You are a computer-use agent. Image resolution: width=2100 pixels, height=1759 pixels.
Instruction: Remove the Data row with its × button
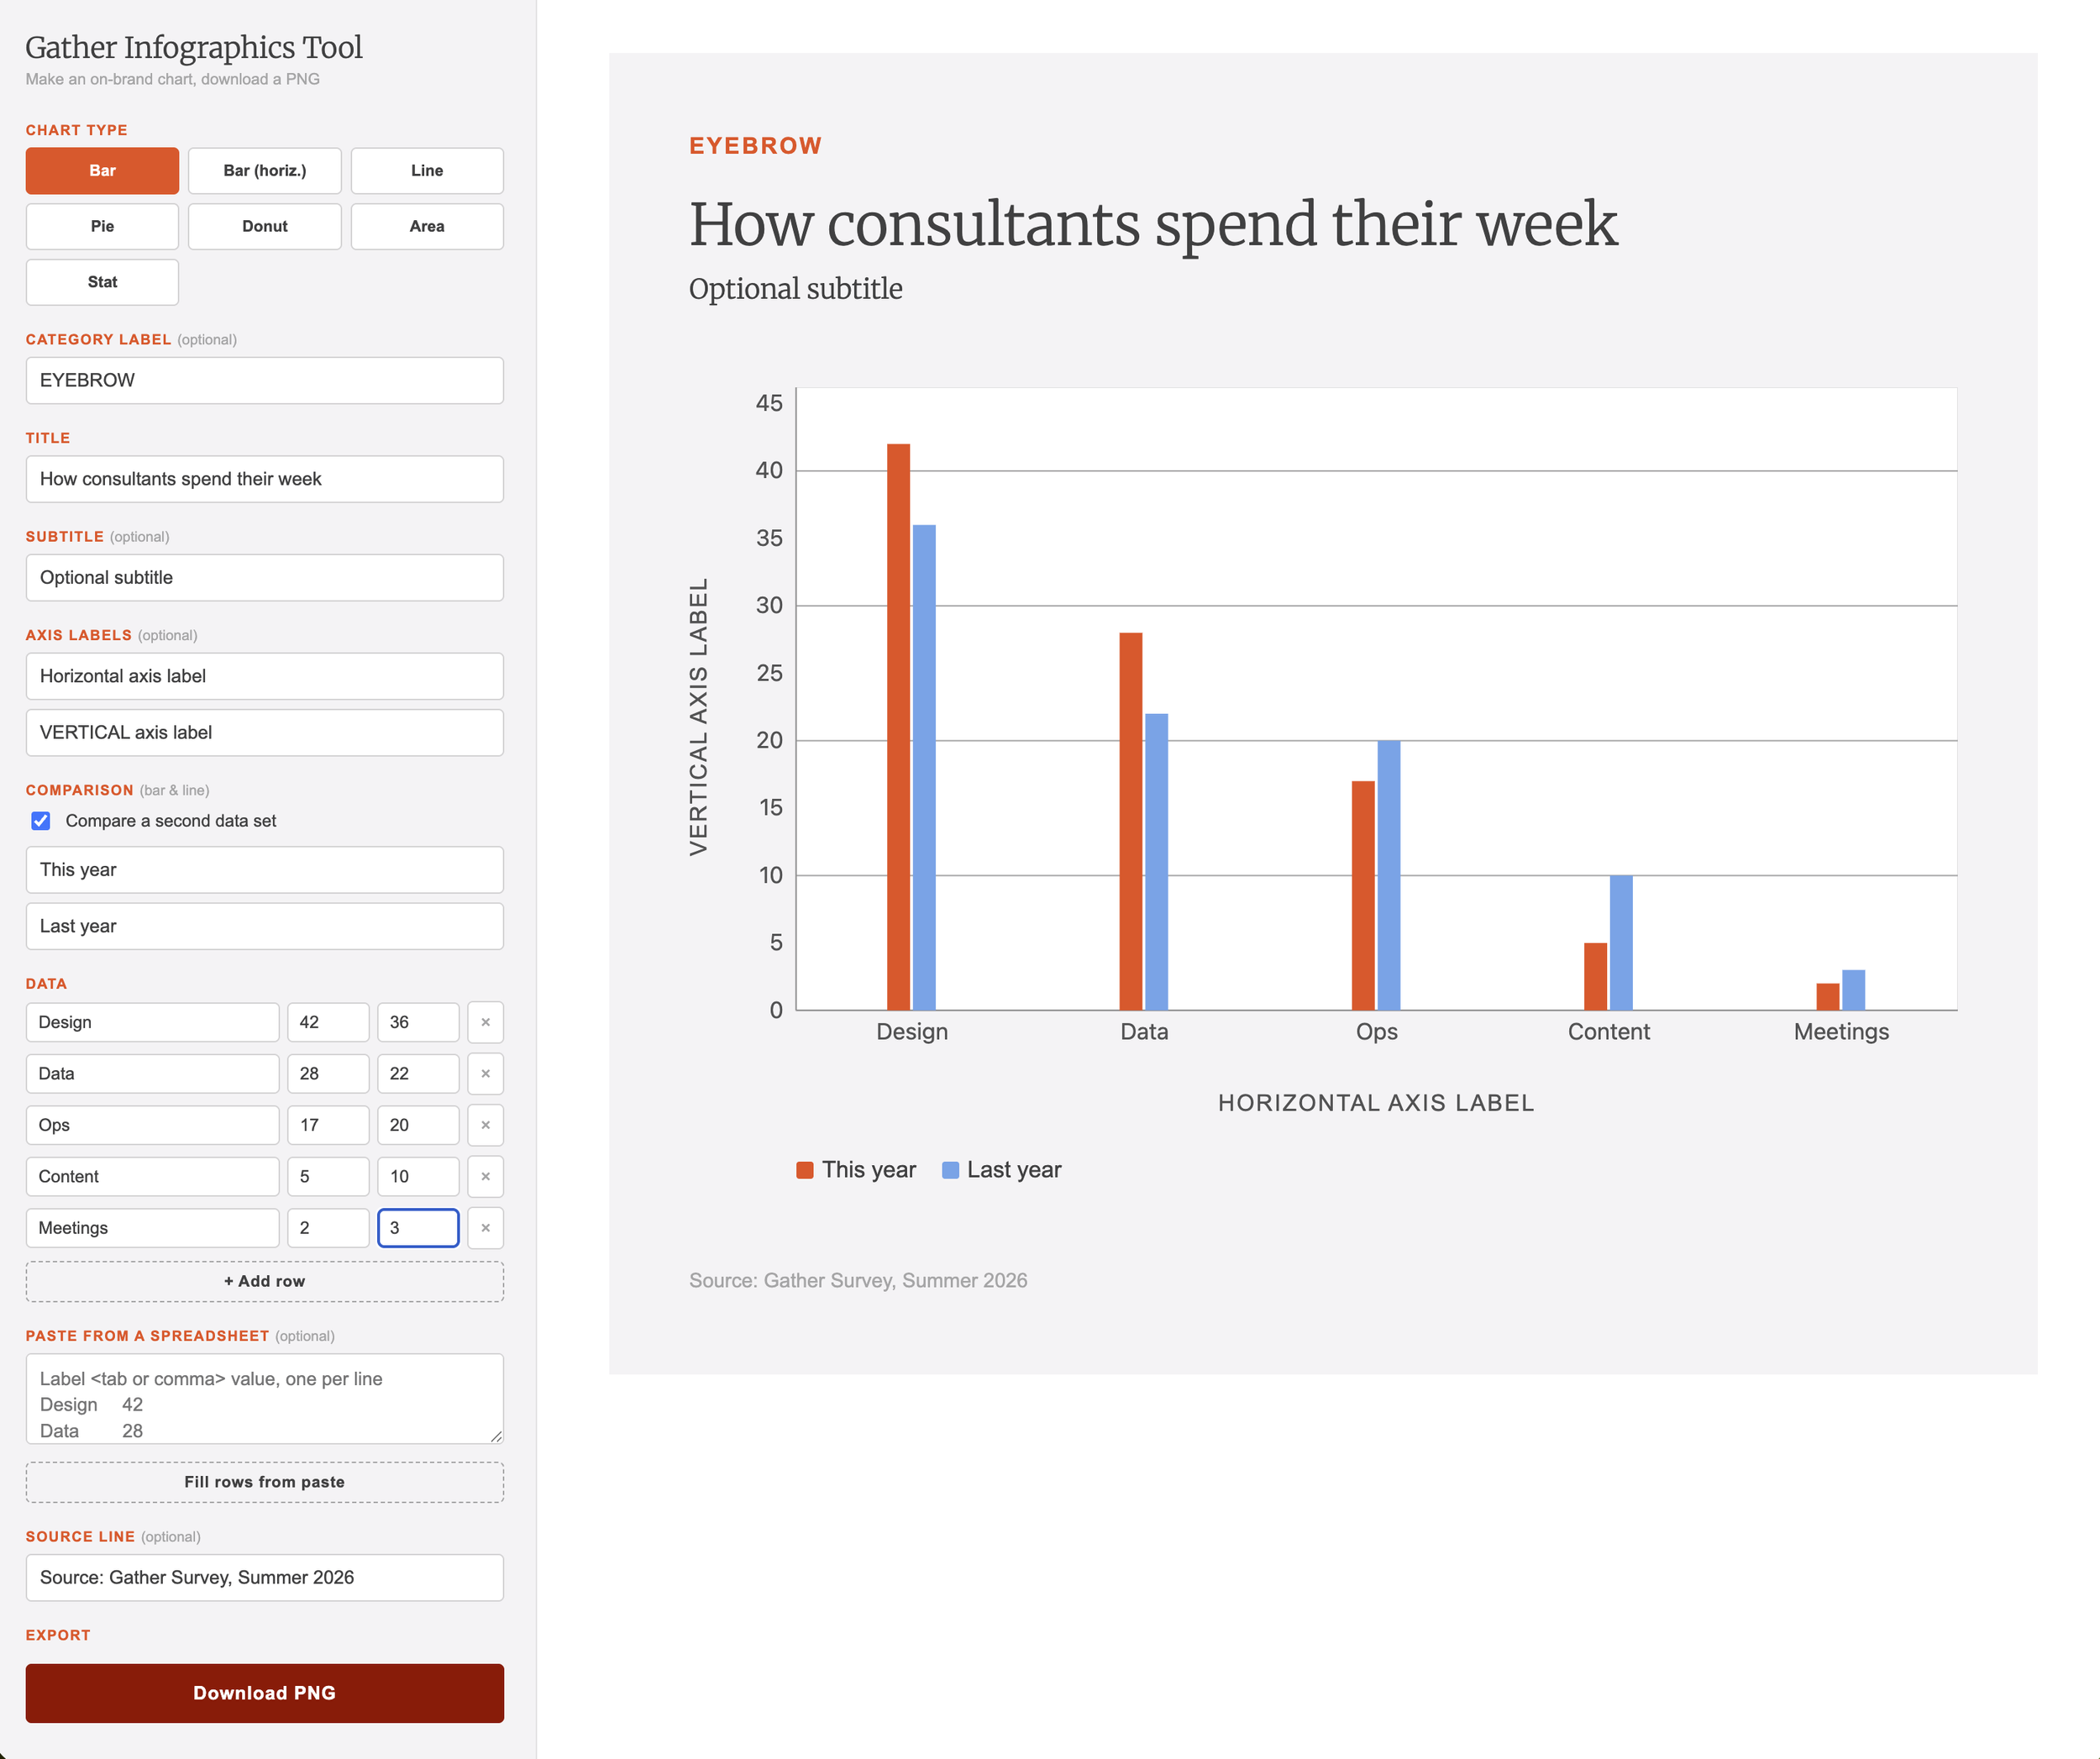(485, 1073)
